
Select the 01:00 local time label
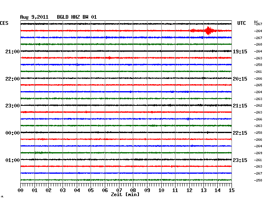coord(13,160)
